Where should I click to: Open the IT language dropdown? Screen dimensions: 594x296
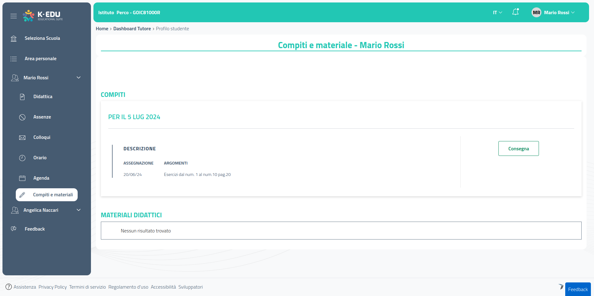tap(497, 13)
